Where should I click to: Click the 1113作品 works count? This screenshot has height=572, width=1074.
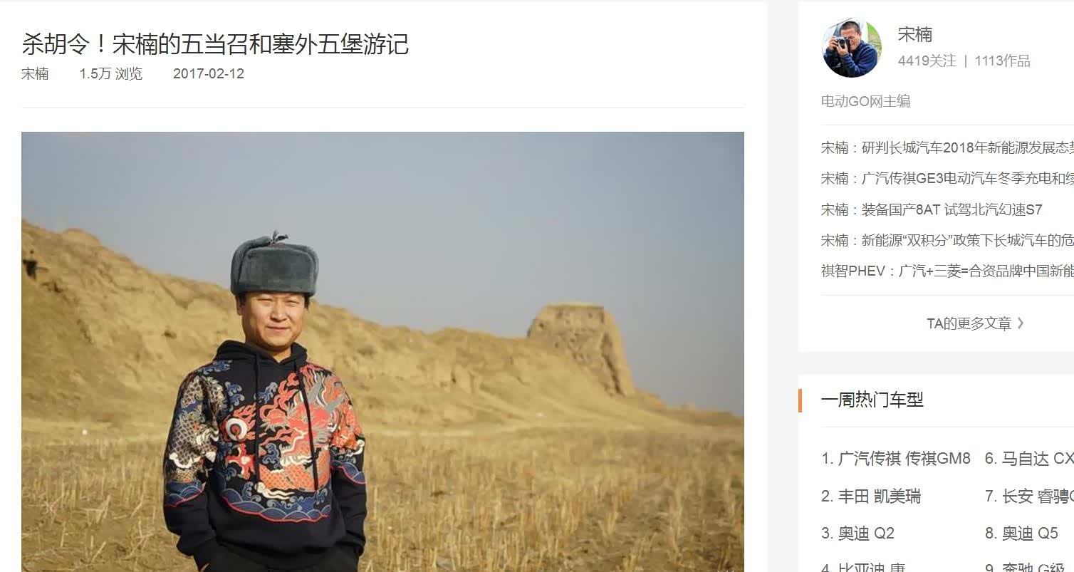[1002, 61]
